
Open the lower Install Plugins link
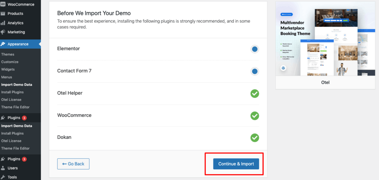(x=12, y=134)
